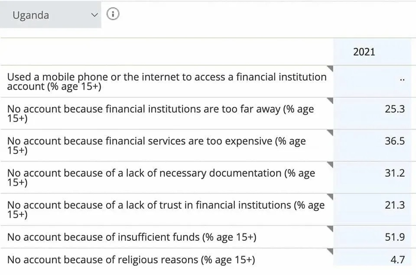Viewport: 416px width, 275px height.
Task: Select 'lack of trust in financial institutions' indicator
Action: click(x=166, y=210)
